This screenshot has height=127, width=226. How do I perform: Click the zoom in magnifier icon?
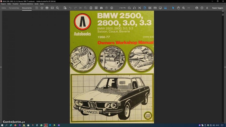pyautogui.click(x=184, y=8)
